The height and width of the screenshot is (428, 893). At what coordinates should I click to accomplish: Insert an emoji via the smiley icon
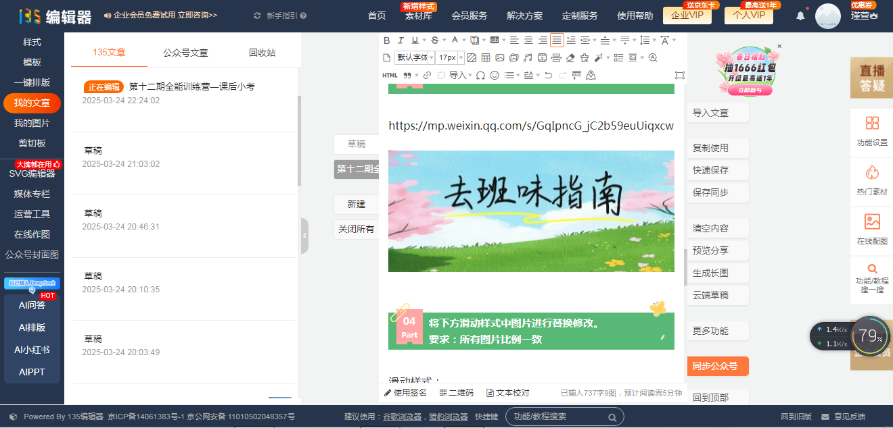495,75
